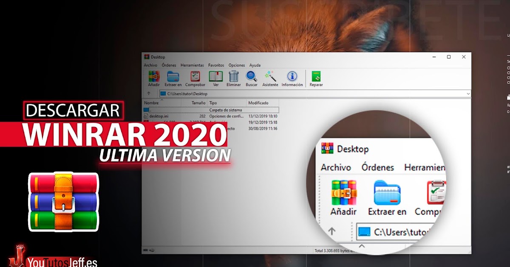Open the address bar path dropdown

468,94
